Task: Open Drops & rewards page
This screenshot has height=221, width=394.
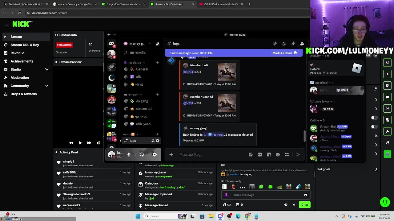Action: (24, 94)
